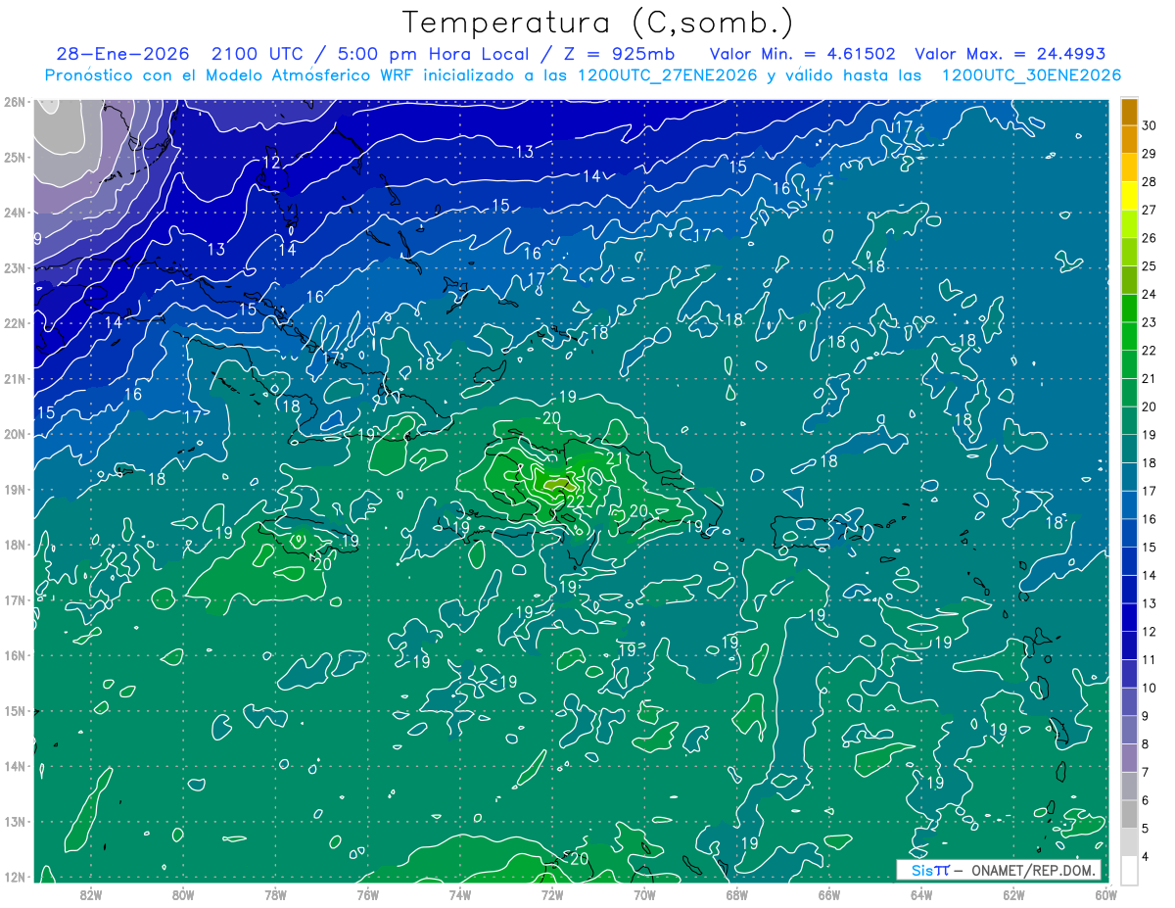The height and width of the screenshot is (908, 1175).
Task: Click the '80W' longitude axis label
Action: pos(183,893)
